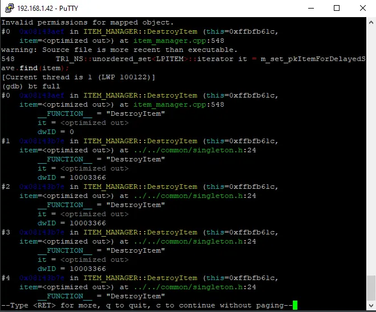This screenshot has width=376, height=312.
Task: Click the scrollbar up arrow
Action: click(x=371, y=22)
